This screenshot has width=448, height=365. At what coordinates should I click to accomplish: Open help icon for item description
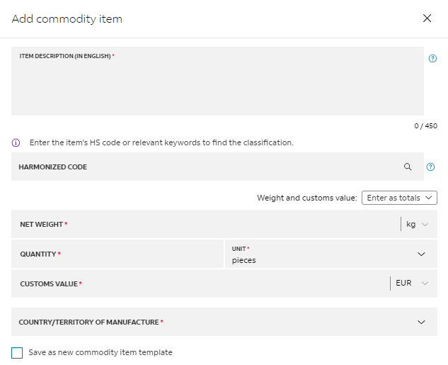432,58
